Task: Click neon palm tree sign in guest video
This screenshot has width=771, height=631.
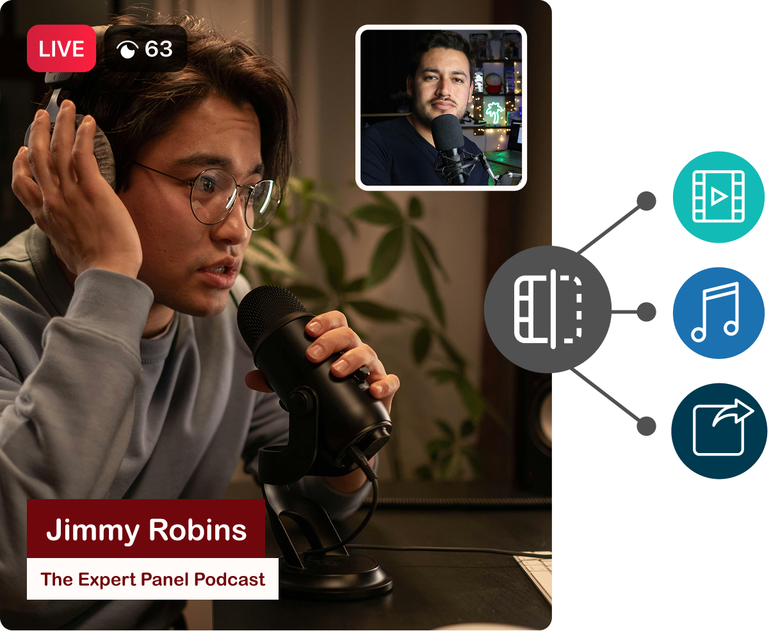Action: point(494,112)
